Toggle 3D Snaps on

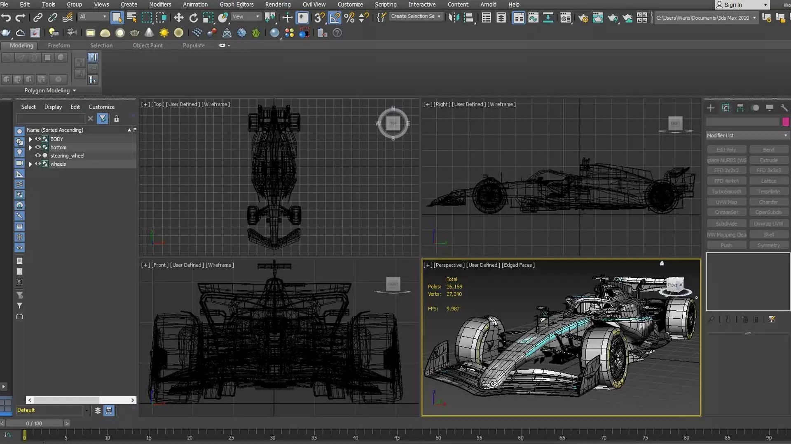pos(319,17)
